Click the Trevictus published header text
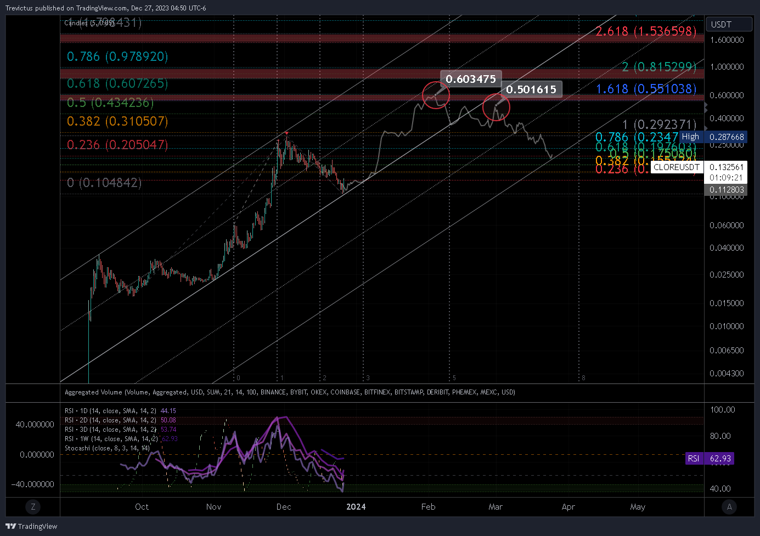The width and height of the screenshot is (760, 536). [x=106, y=8]
